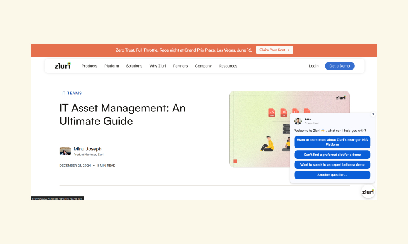
Task: Close the Aria chat popup
Action: point(373,114)
